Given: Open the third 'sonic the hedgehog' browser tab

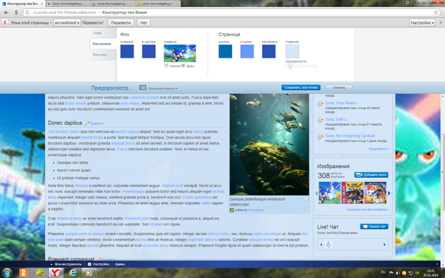Looking at the screenshot, I should 113,3.
